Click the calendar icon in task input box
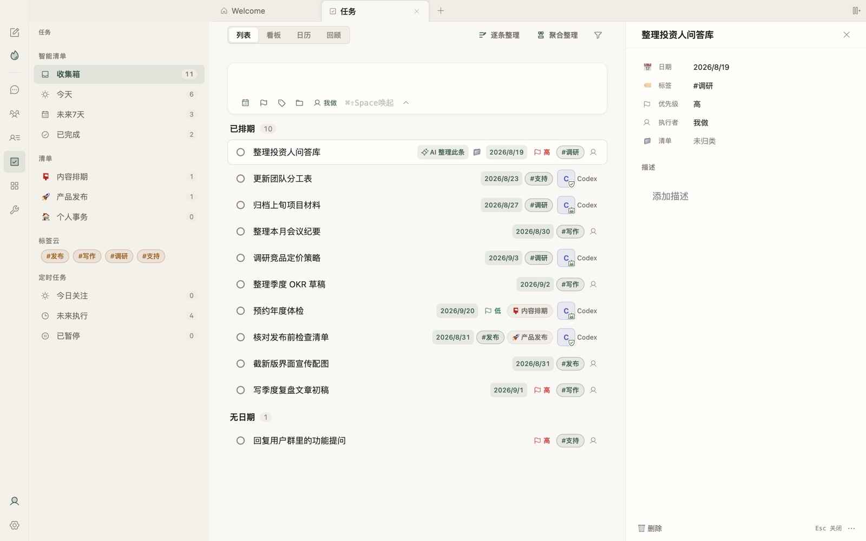Screen dimensions: 866x541 click(245, 103)
